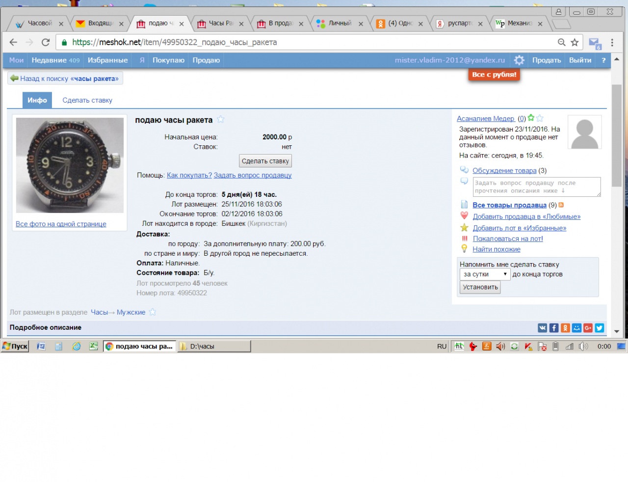
Task: Toggle the favorite star beside the seller name
Action: point(540,118)
